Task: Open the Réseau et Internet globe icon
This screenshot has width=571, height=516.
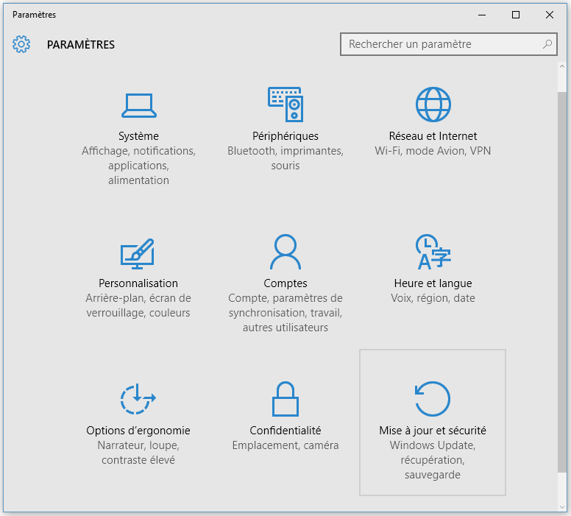Action: tap(433, 105)
